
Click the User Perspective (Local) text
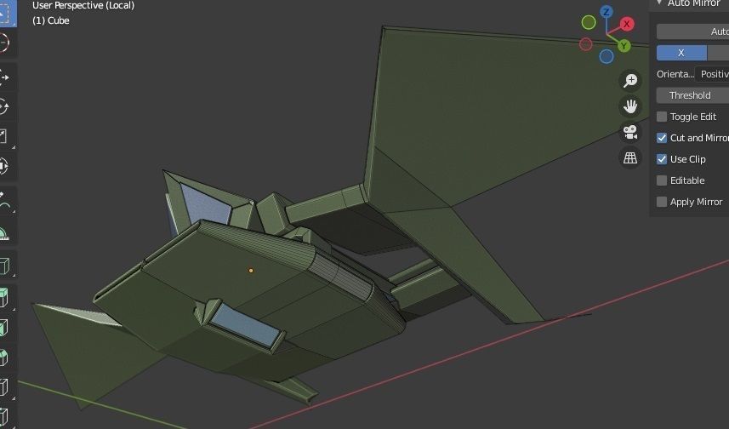pos(83,6)
